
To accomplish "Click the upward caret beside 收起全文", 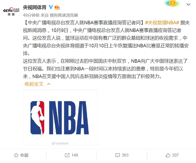I will pyautogui.click(x=49, y=84).
